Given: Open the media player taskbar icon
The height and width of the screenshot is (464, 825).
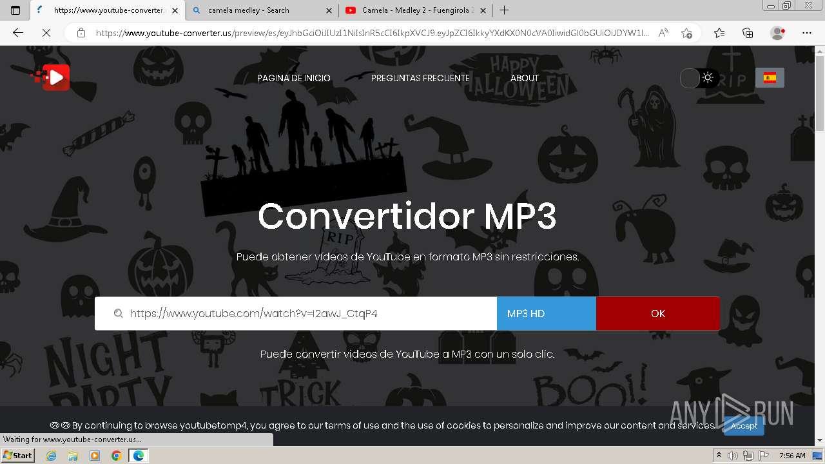Looking at the screenshot, I should [95, 456].
